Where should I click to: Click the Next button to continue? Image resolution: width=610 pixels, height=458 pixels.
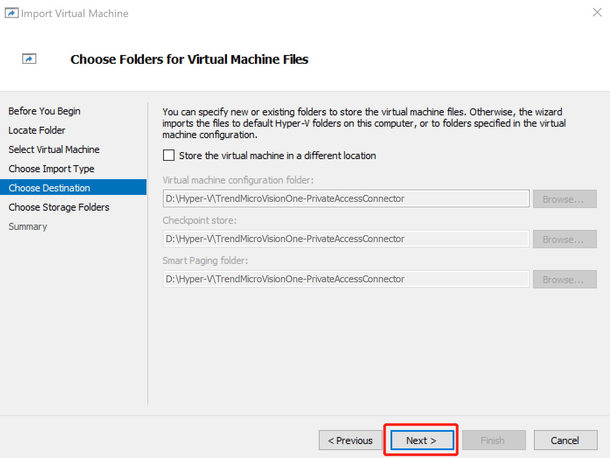tap(421, 440)
